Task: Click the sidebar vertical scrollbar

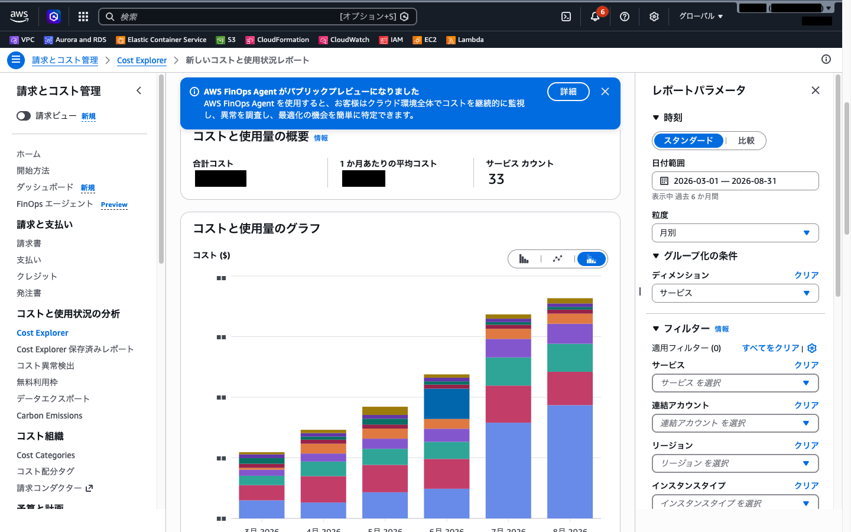Action: tap(161, 168)
